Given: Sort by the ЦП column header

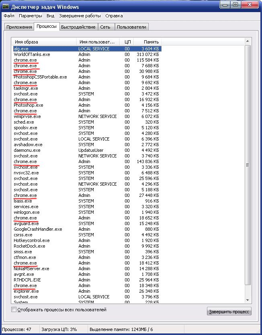Looking at the screenshot, I should pyautogui.click(x=127, y=42).
